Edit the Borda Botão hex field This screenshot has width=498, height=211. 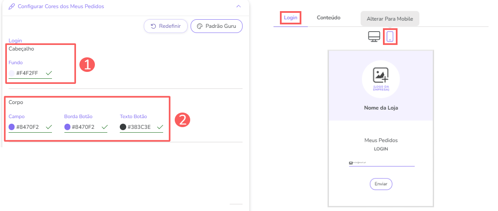click(83, 127)
